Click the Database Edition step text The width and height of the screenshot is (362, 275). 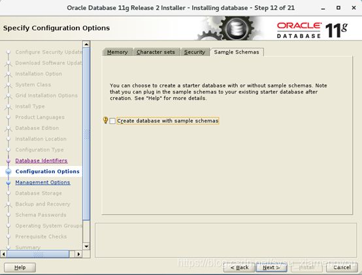37,128
